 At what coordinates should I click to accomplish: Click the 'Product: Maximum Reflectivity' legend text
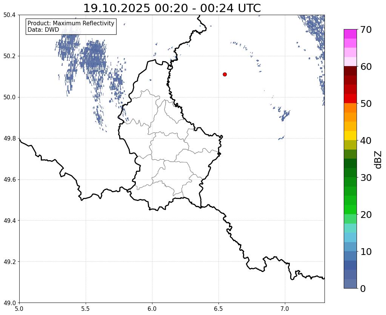pos(71,23)
